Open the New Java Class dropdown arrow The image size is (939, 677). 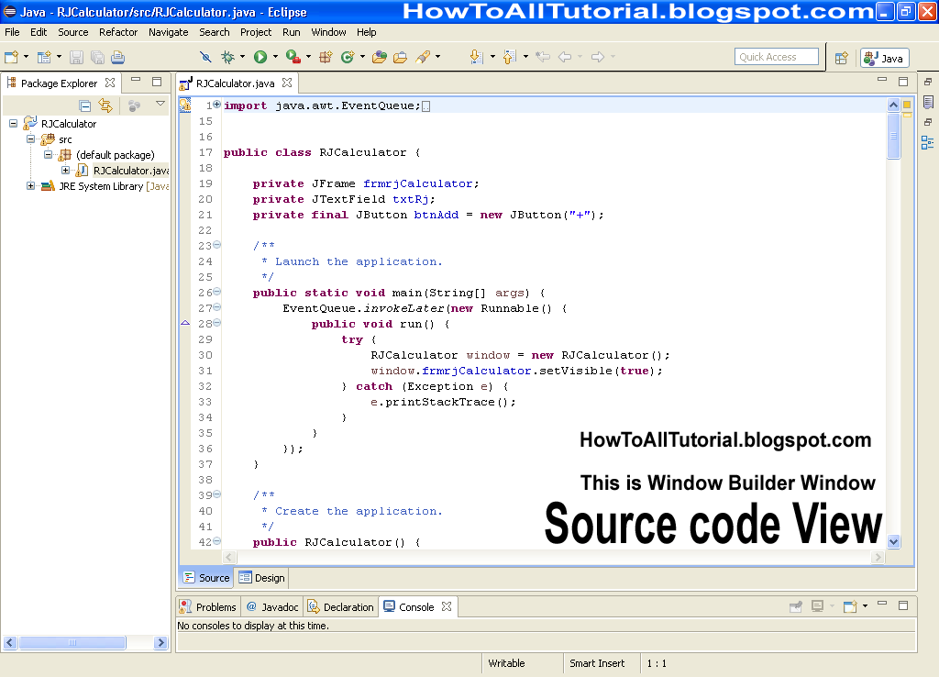[363, 57]
